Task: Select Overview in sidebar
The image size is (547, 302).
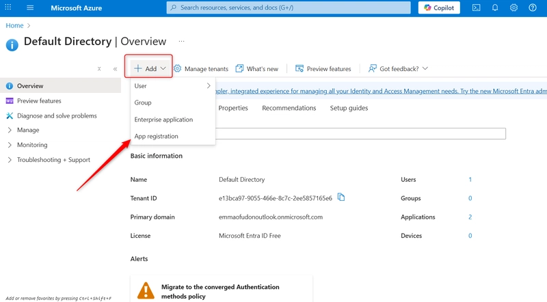Action: [x=60, y=86]
